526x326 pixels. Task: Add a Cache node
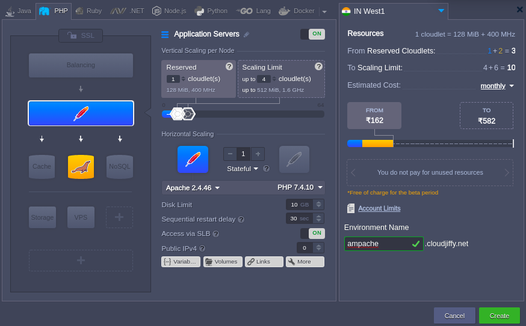pyautogui.click(x=42, y=167)
